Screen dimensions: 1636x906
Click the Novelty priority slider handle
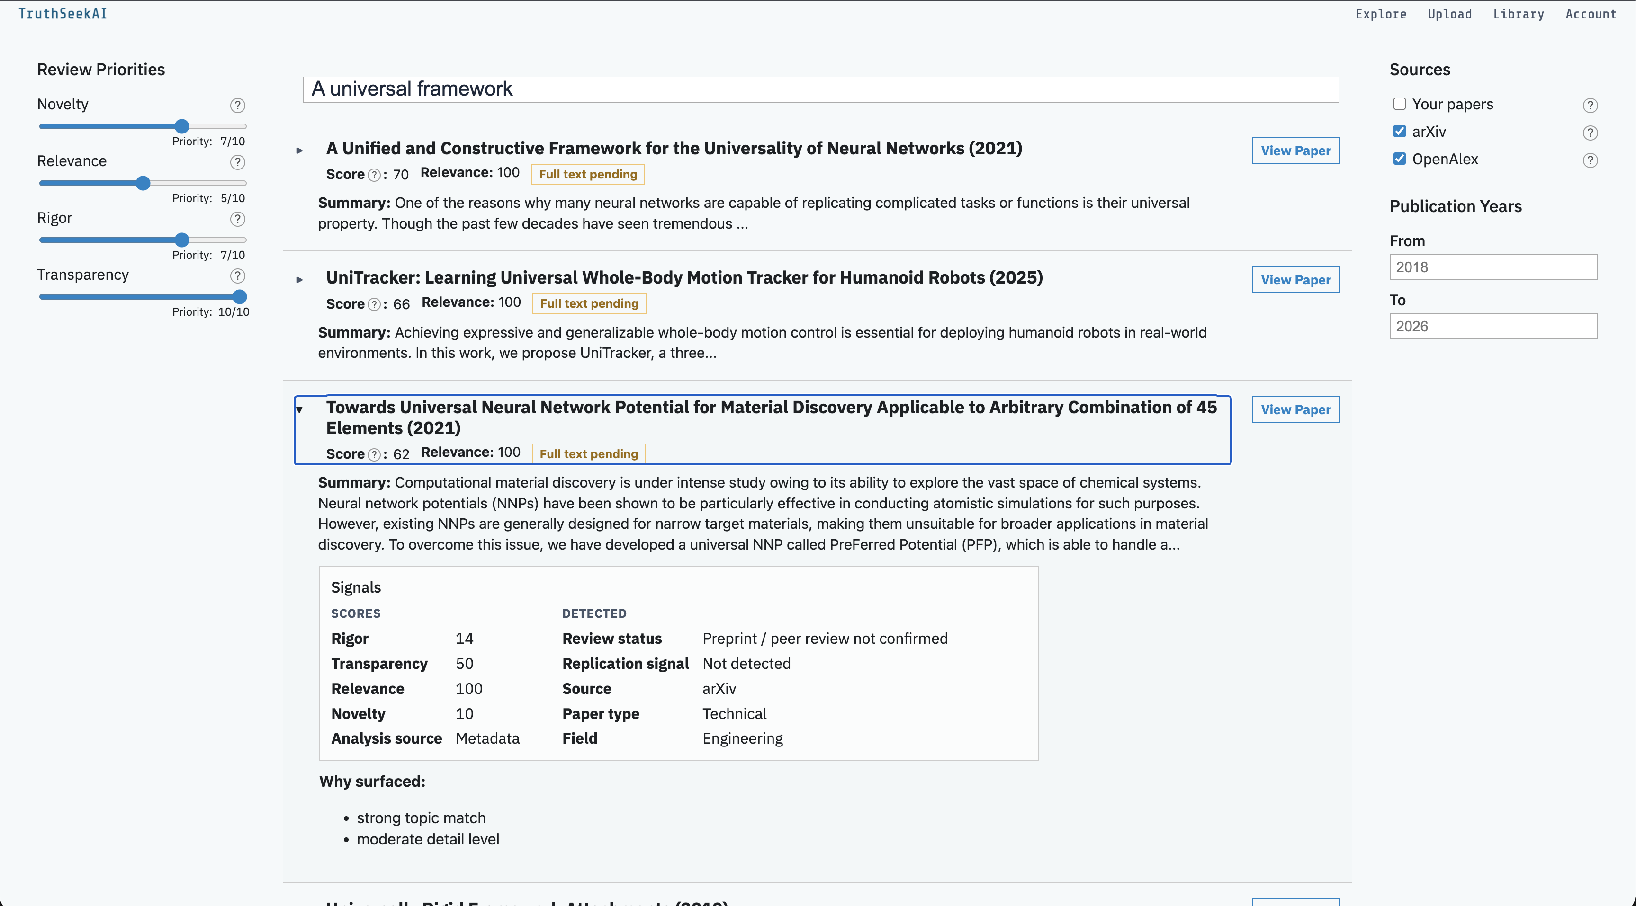click(x=181, y=126)
